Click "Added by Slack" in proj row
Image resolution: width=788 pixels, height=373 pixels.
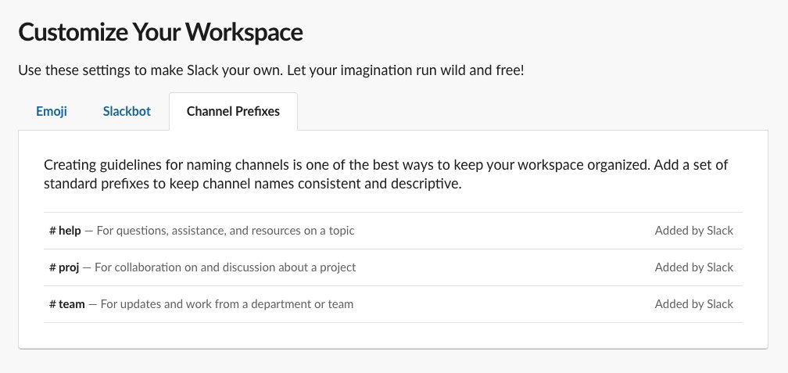click(693, 267)
